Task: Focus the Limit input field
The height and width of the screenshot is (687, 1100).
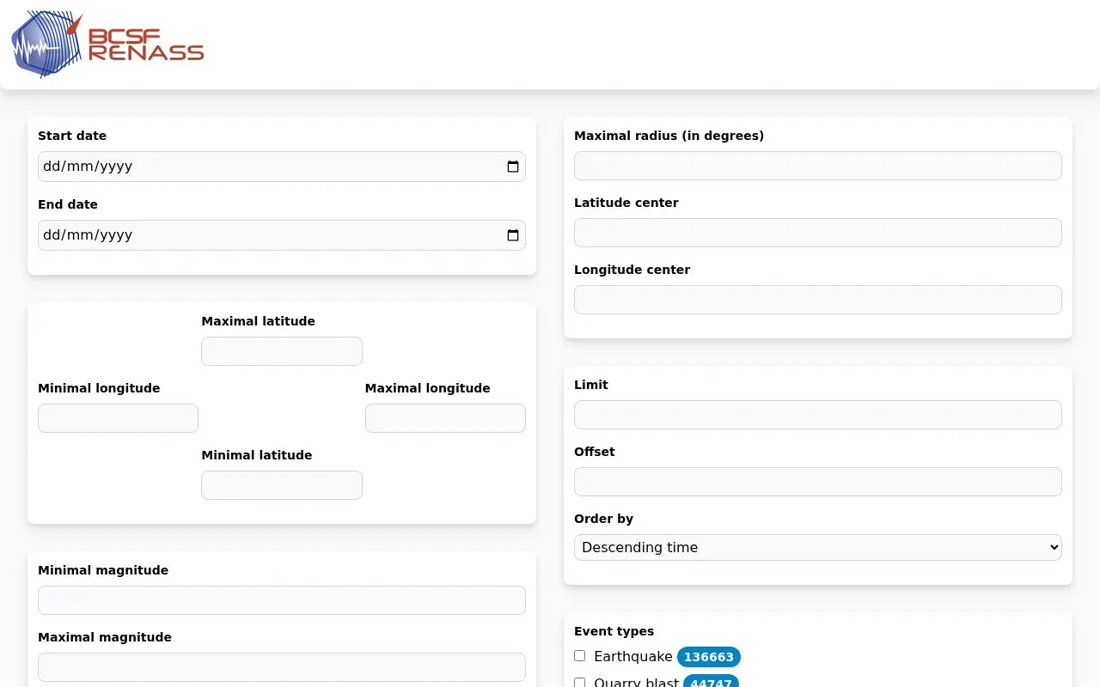Action: (818, 415)
